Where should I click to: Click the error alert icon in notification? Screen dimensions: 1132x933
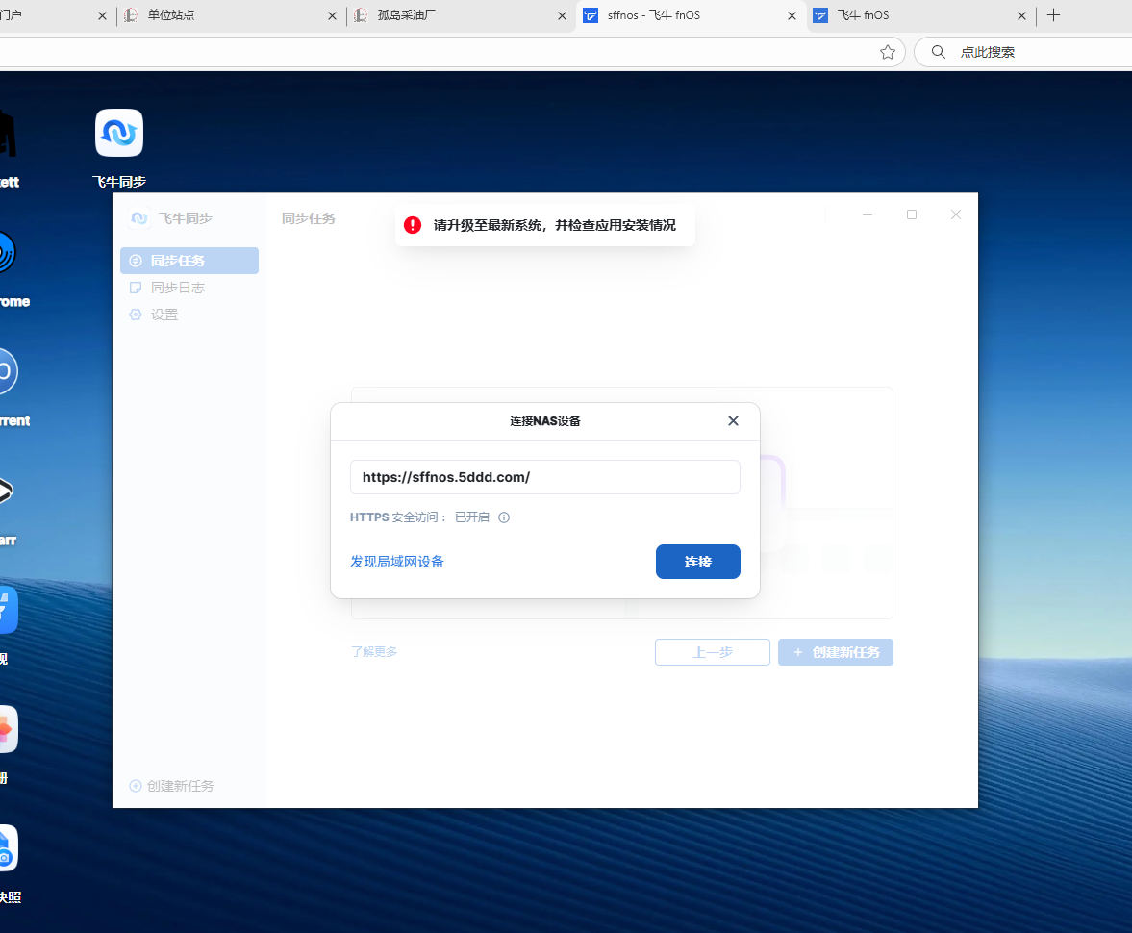pyautogui.click(x=413, y=225)
